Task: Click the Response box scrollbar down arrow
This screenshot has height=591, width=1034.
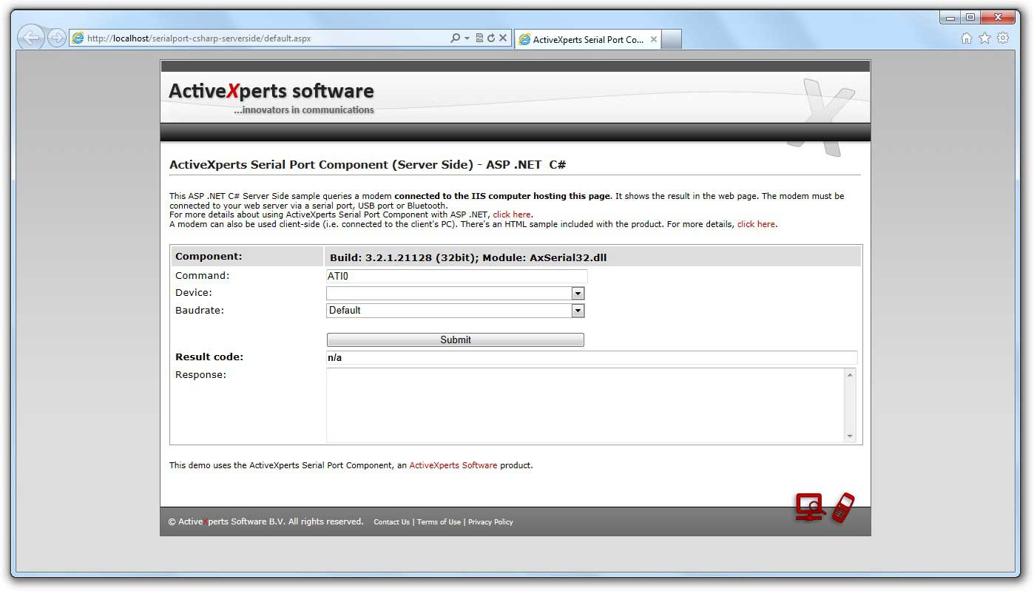Action: click(x=850, y=436)
